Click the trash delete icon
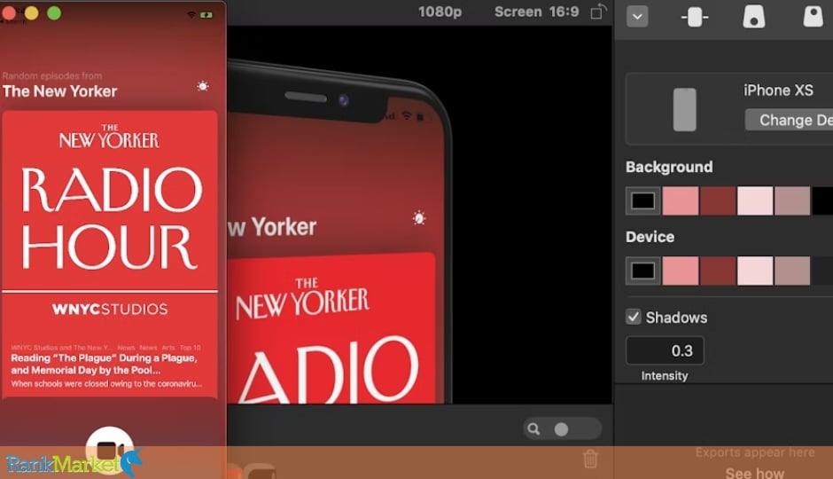The width and height of the screenshot is (833, 479). click(590, 459)
